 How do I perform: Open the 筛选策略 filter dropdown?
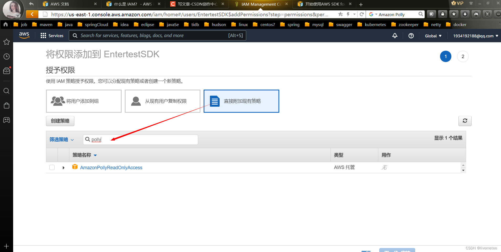(x=62, y=140)
